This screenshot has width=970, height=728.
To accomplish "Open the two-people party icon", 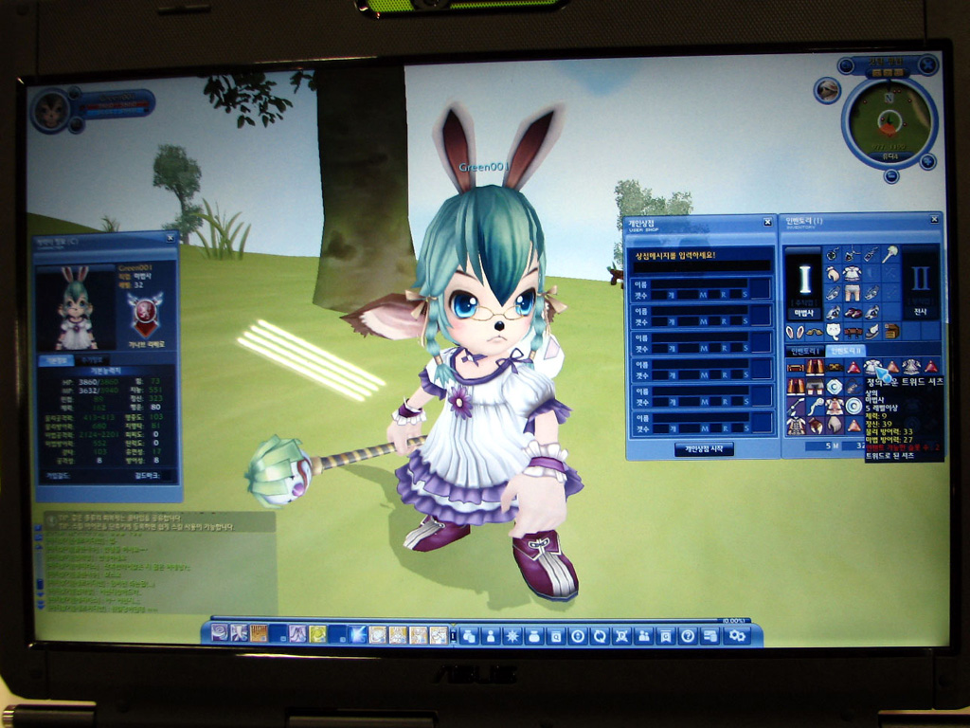I will click(644, 636).
